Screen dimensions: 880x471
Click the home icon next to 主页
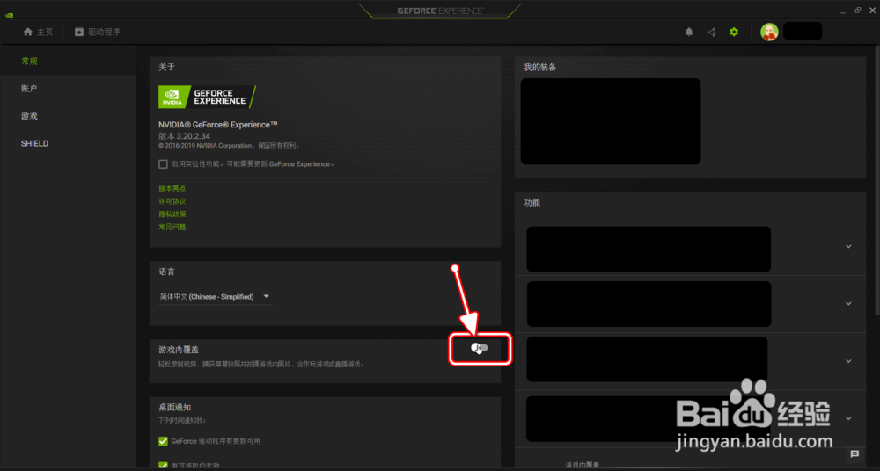click(x=28, y=32)
